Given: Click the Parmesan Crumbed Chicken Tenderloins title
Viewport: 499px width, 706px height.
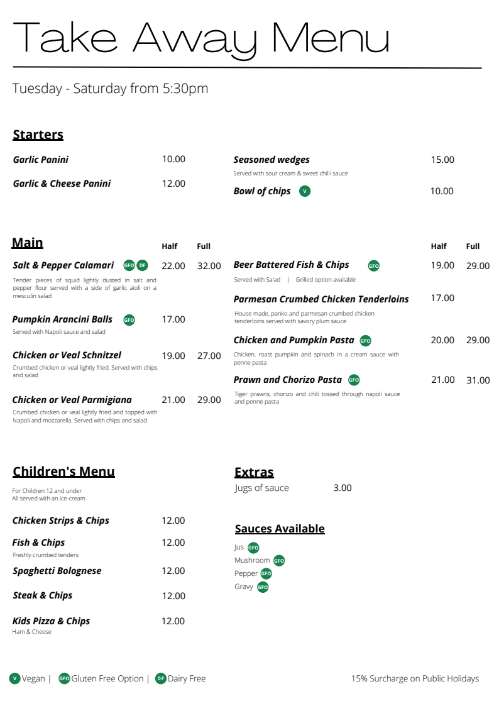Looking at the screenshot, I should pyautogui.click(x=321, y=299).
